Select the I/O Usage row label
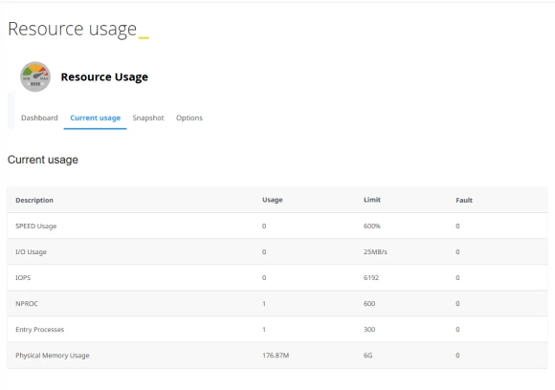Screen dimensions: 555x390 31,251
